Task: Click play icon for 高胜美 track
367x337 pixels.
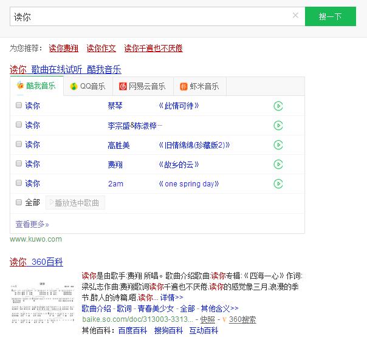Action: 278,145
